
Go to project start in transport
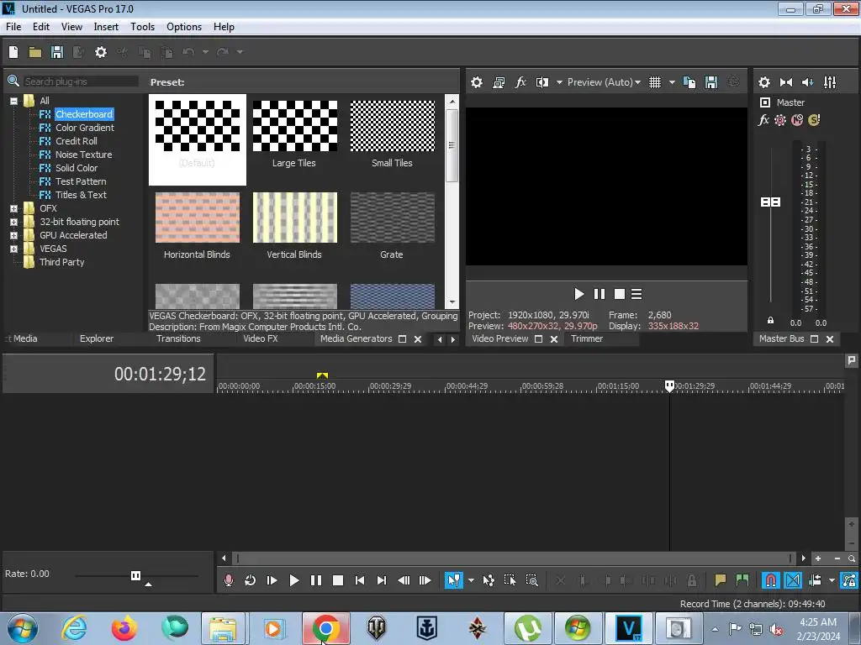point(360,580)
